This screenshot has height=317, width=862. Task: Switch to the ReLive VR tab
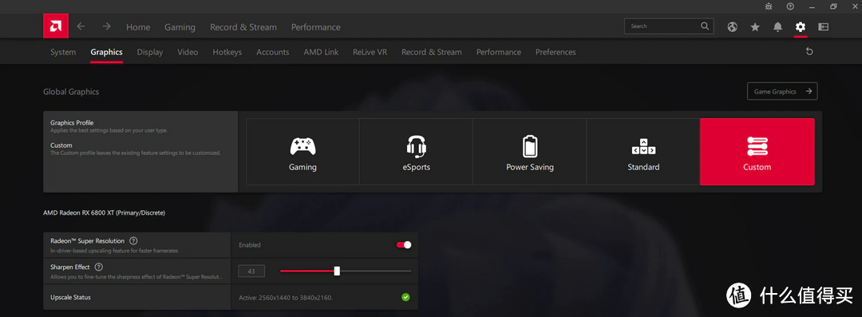pyautogui.click(x=370, y=52)
